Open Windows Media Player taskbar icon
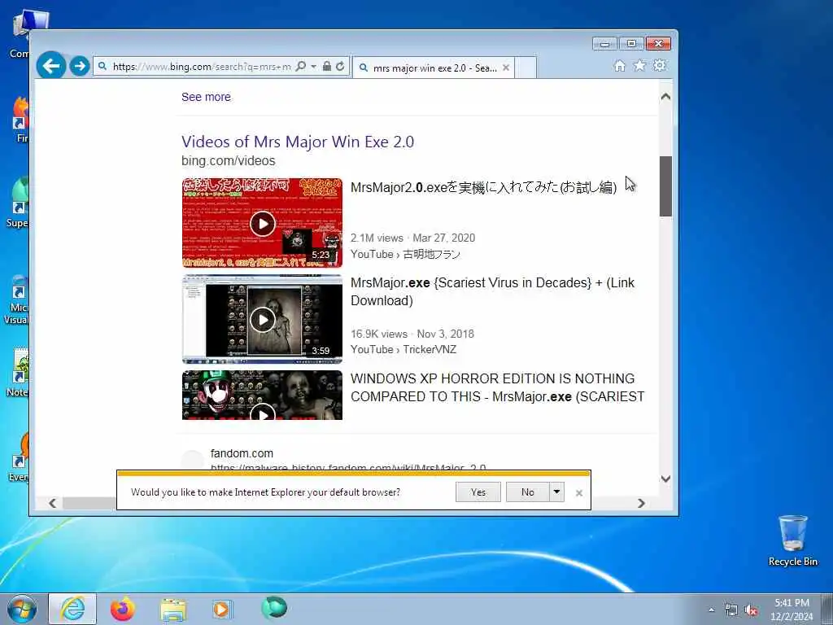This screenshot has width=833, height=625. point(221,609)
